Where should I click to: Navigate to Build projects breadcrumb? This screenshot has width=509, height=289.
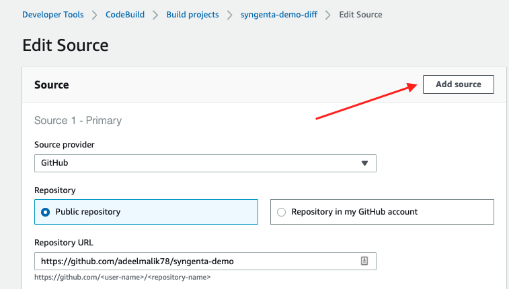[x=192, y=15]
